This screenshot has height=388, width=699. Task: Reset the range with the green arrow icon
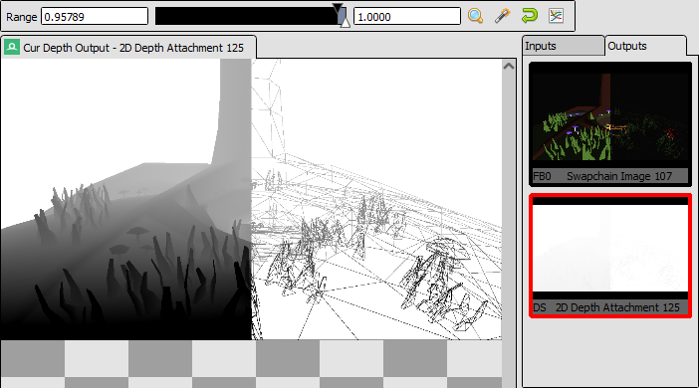(529, 16)
